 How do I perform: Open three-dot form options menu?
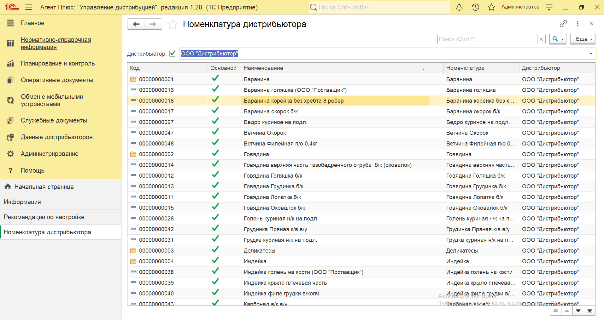pyautogui.click(x=578, y=24)
